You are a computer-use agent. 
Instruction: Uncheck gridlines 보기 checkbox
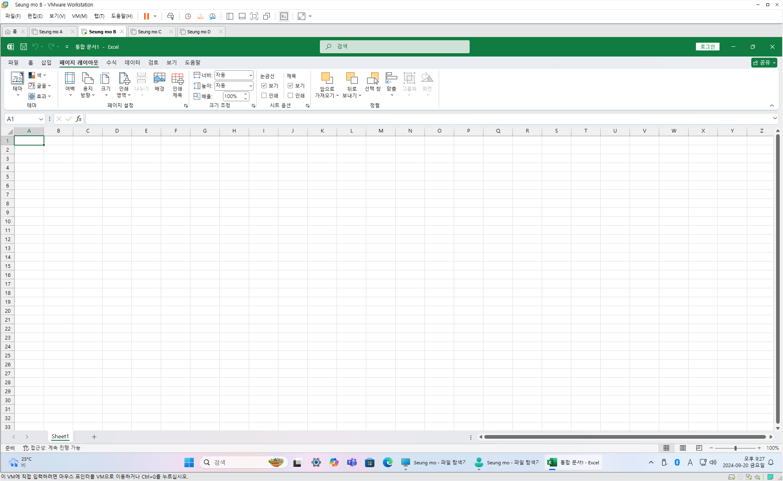(264, 86)
